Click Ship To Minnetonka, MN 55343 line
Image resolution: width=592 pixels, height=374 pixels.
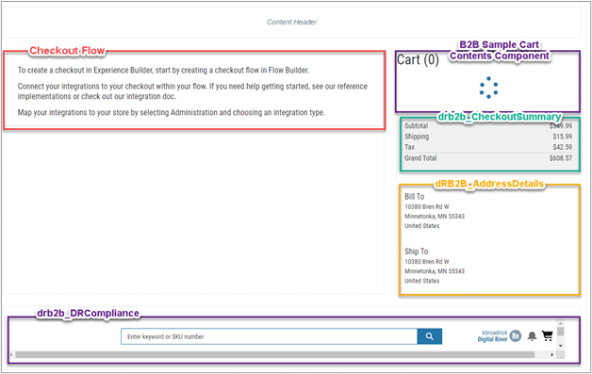point(435,271)
